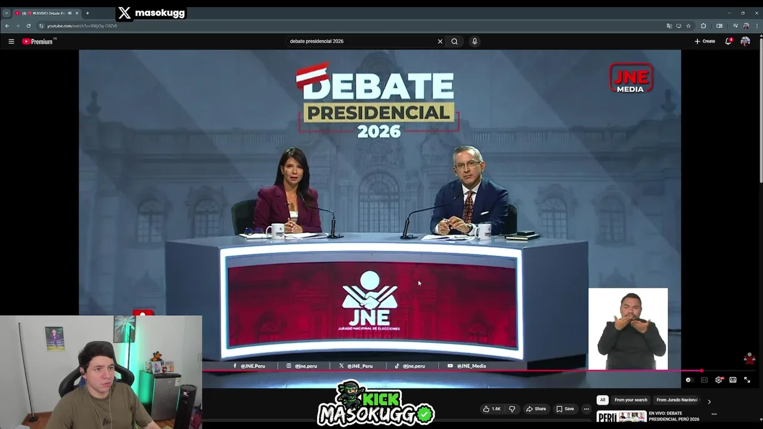Open the notifications bell
This screenshot has height=429, width=763.
click(x=728, y=41)
